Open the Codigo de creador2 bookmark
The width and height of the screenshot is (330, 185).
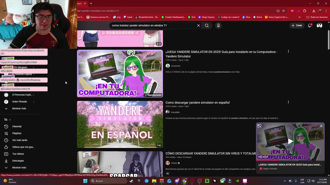pos(228,17)
